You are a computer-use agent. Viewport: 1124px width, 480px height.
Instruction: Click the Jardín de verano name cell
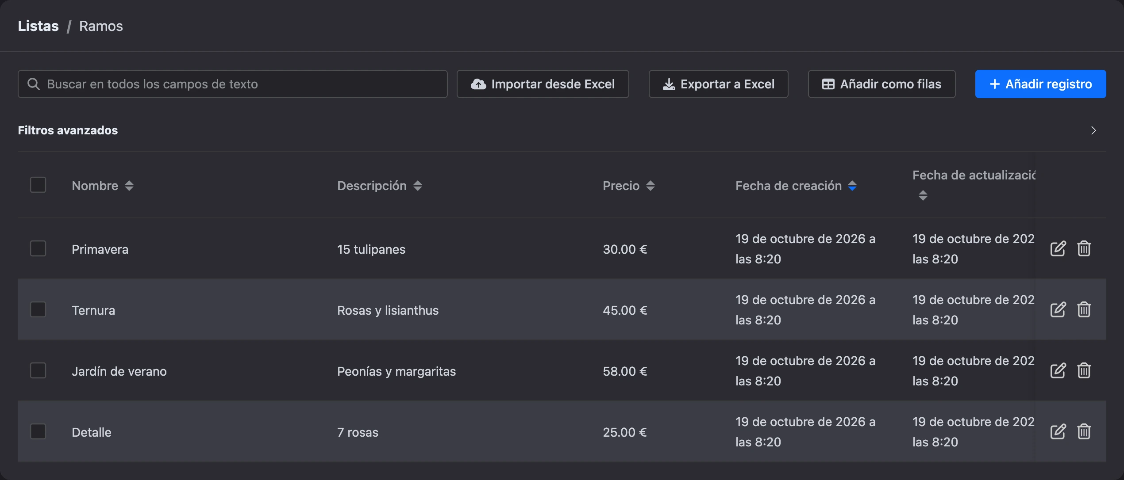coord(119,371)
